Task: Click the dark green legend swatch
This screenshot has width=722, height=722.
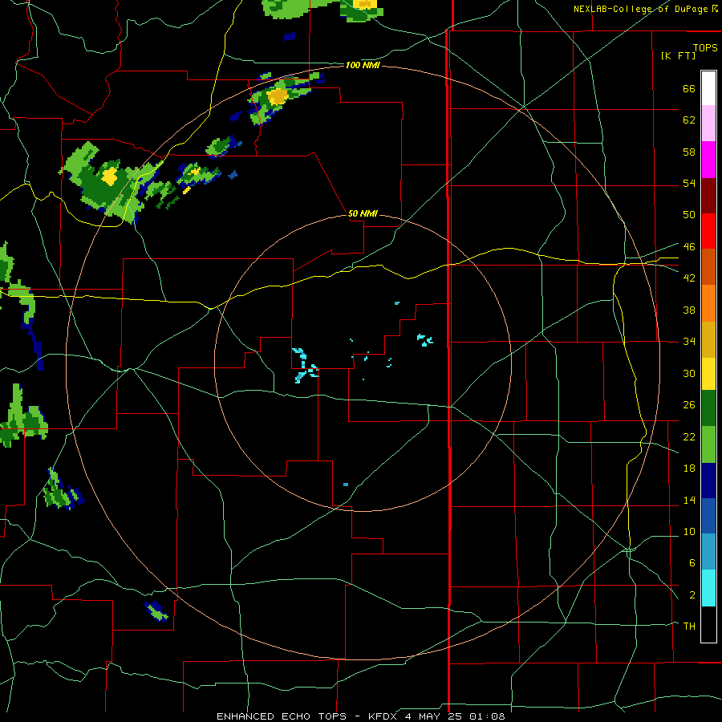Action: pos(708,408)
